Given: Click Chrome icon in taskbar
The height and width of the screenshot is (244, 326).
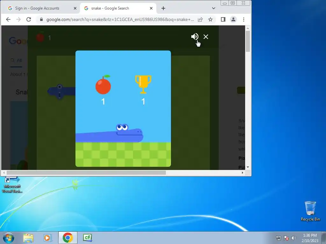Looking at the screenshot, I should click(x=68, y=238).
